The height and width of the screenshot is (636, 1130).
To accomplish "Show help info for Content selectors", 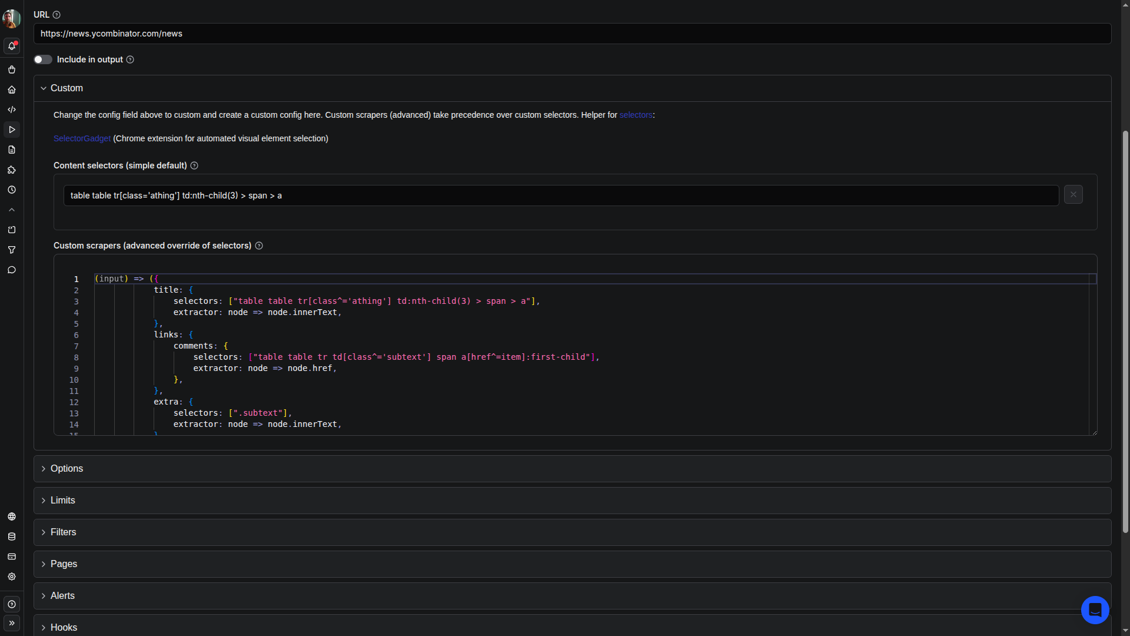I will point(194,165).
